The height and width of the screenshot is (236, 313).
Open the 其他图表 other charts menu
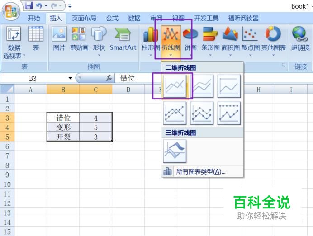(x=274, y=42)
